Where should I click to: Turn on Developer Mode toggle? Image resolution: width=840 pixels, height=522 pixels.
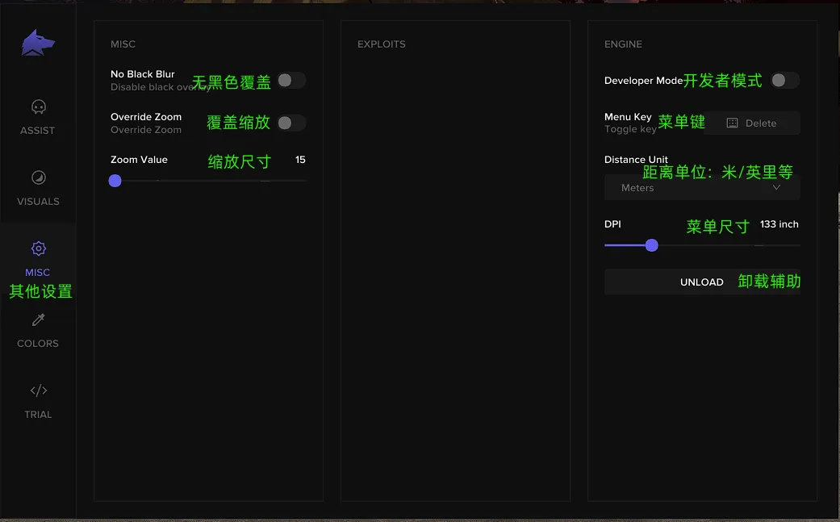click(785, 81)
